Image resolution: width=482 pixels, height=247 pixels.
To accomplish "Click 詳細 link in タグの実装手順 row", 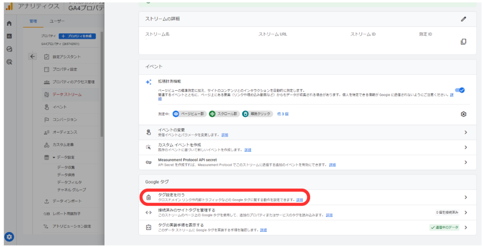I will (263, 230).
